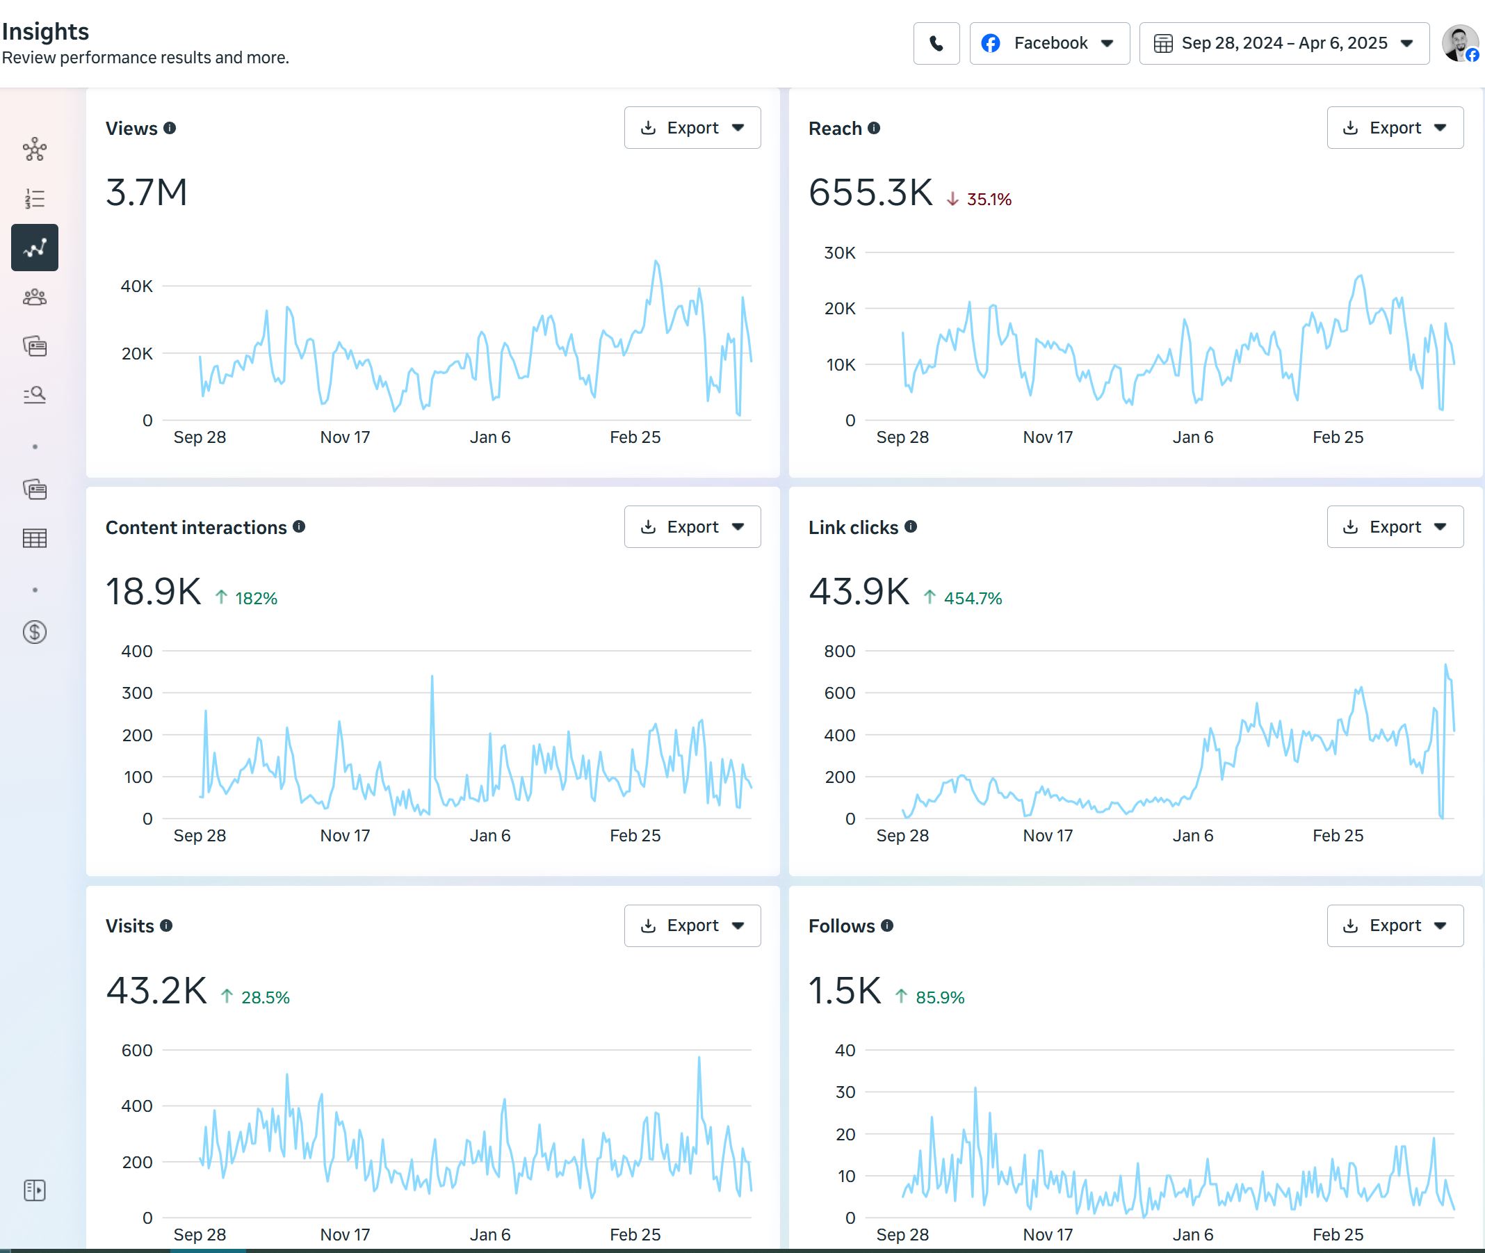Click the info icon next to Views

click(x=169, y=128)
